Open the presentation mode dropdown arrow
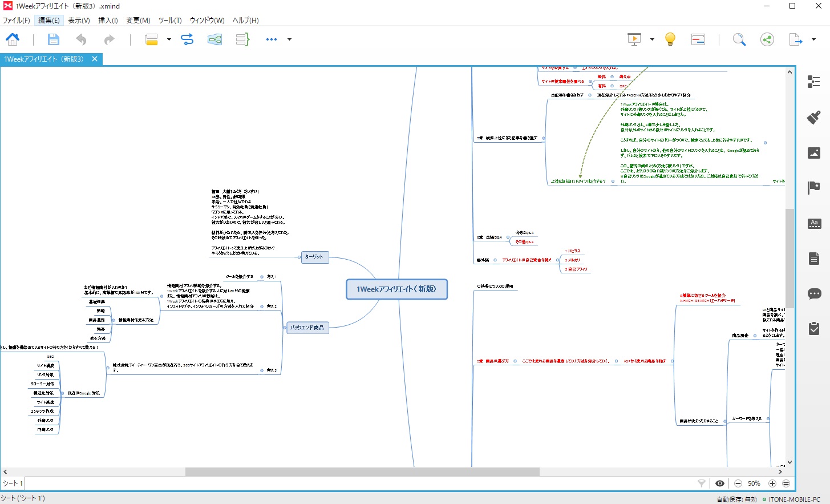 (x=652, y=39)
